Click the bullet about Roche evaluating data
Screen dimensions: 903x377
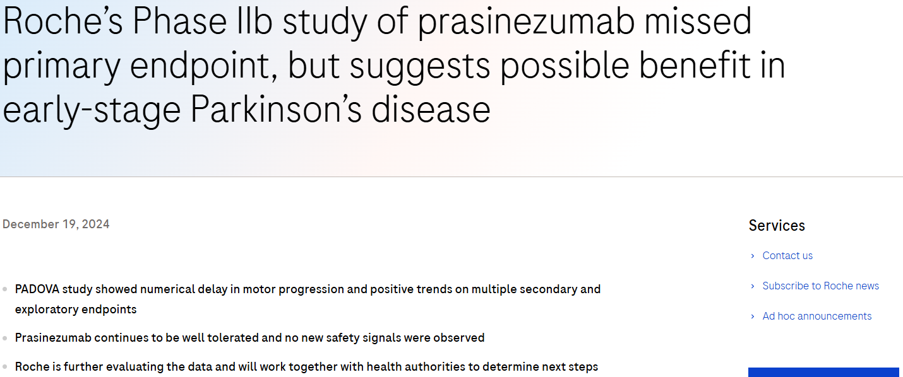click(306, 367)
